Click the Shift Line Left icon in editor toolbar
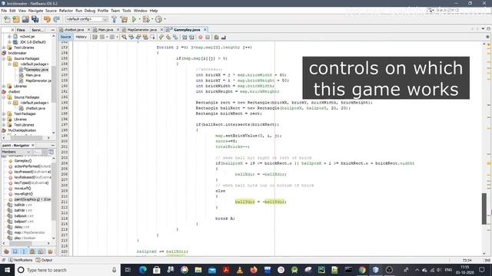 pos(184,38)
